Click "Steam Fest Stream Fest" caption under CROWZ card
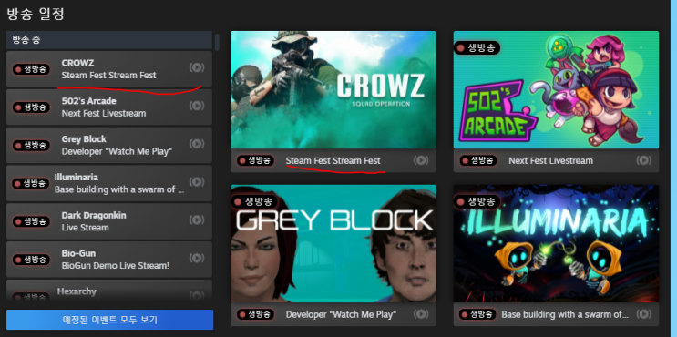Screen dimensions: 677x337 pos(333,160)
